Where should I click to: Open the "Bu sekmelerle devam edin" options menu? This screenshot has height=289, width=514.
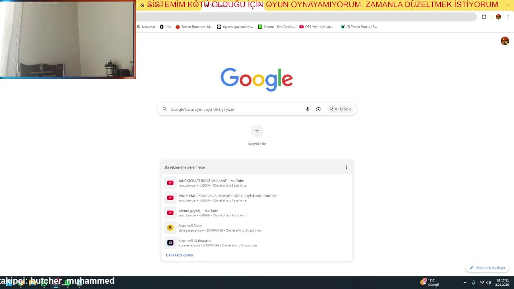346,167
